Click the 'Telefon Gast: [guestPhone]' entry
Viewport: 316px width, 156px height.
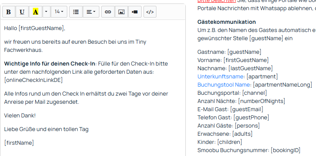[233, 117]
